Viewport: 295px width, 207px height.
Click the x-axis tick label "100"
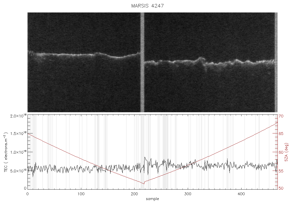(81, 194)
